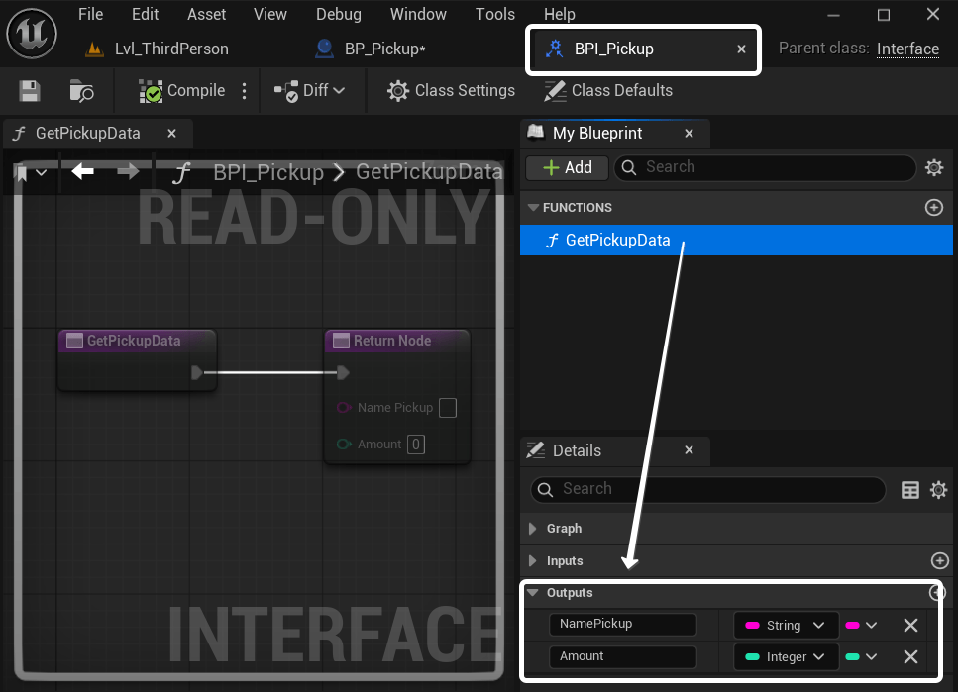Remove the NamePickup output parameter

tap(910, 625)
